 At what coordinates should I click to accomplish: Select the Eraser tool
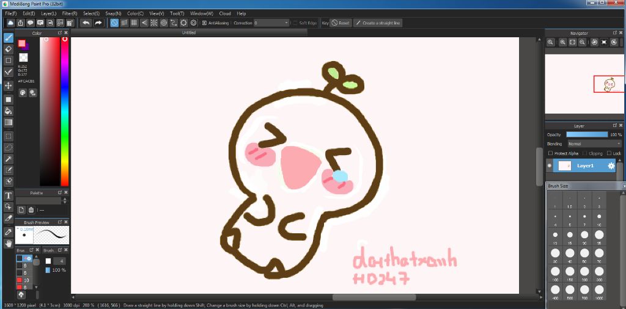pyautogui.click(x=9, y=49)
